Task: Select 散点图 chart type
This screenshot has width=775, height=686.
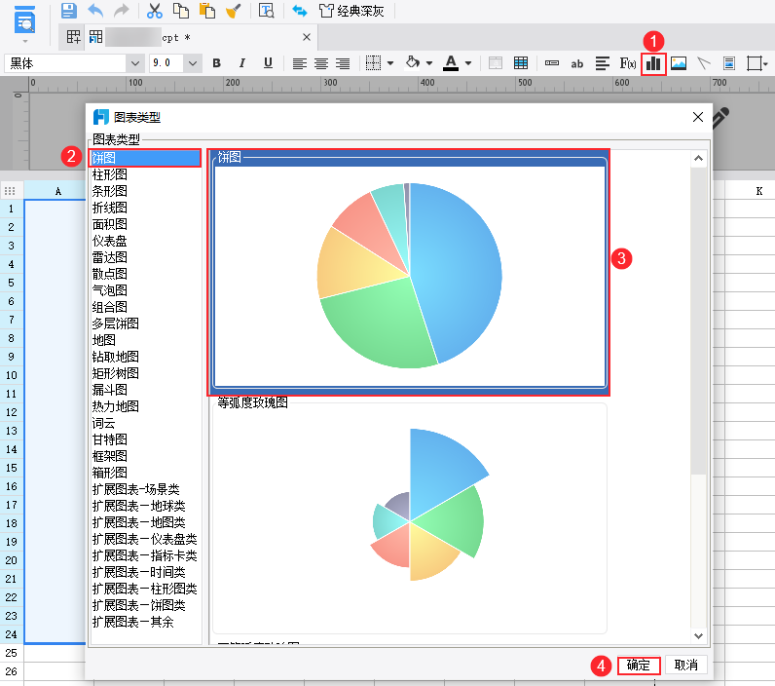Action: [110, 274]
